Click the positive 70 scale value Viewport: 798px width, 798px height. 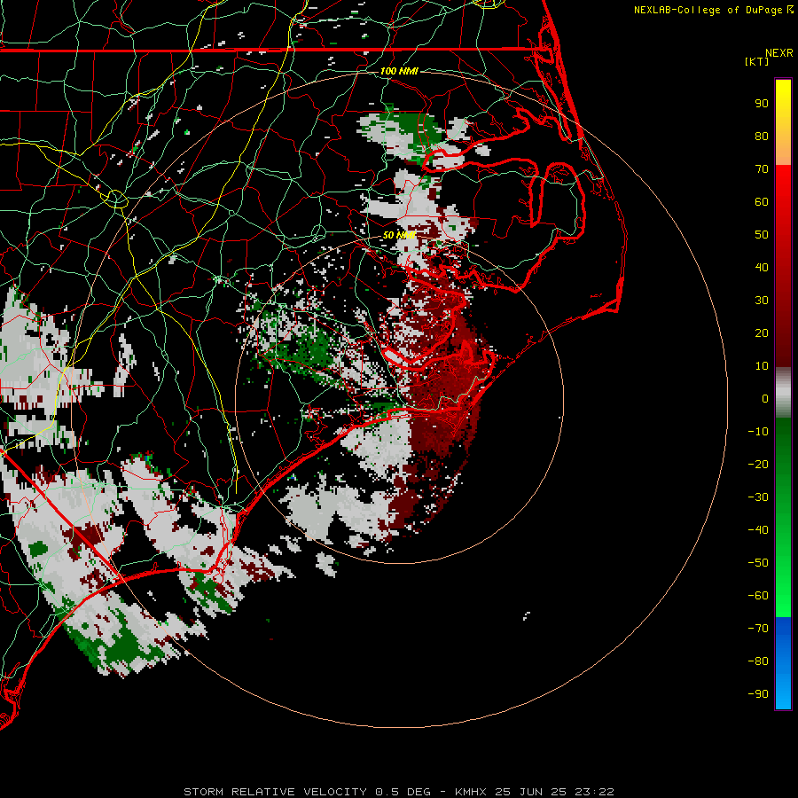[762, 169]
